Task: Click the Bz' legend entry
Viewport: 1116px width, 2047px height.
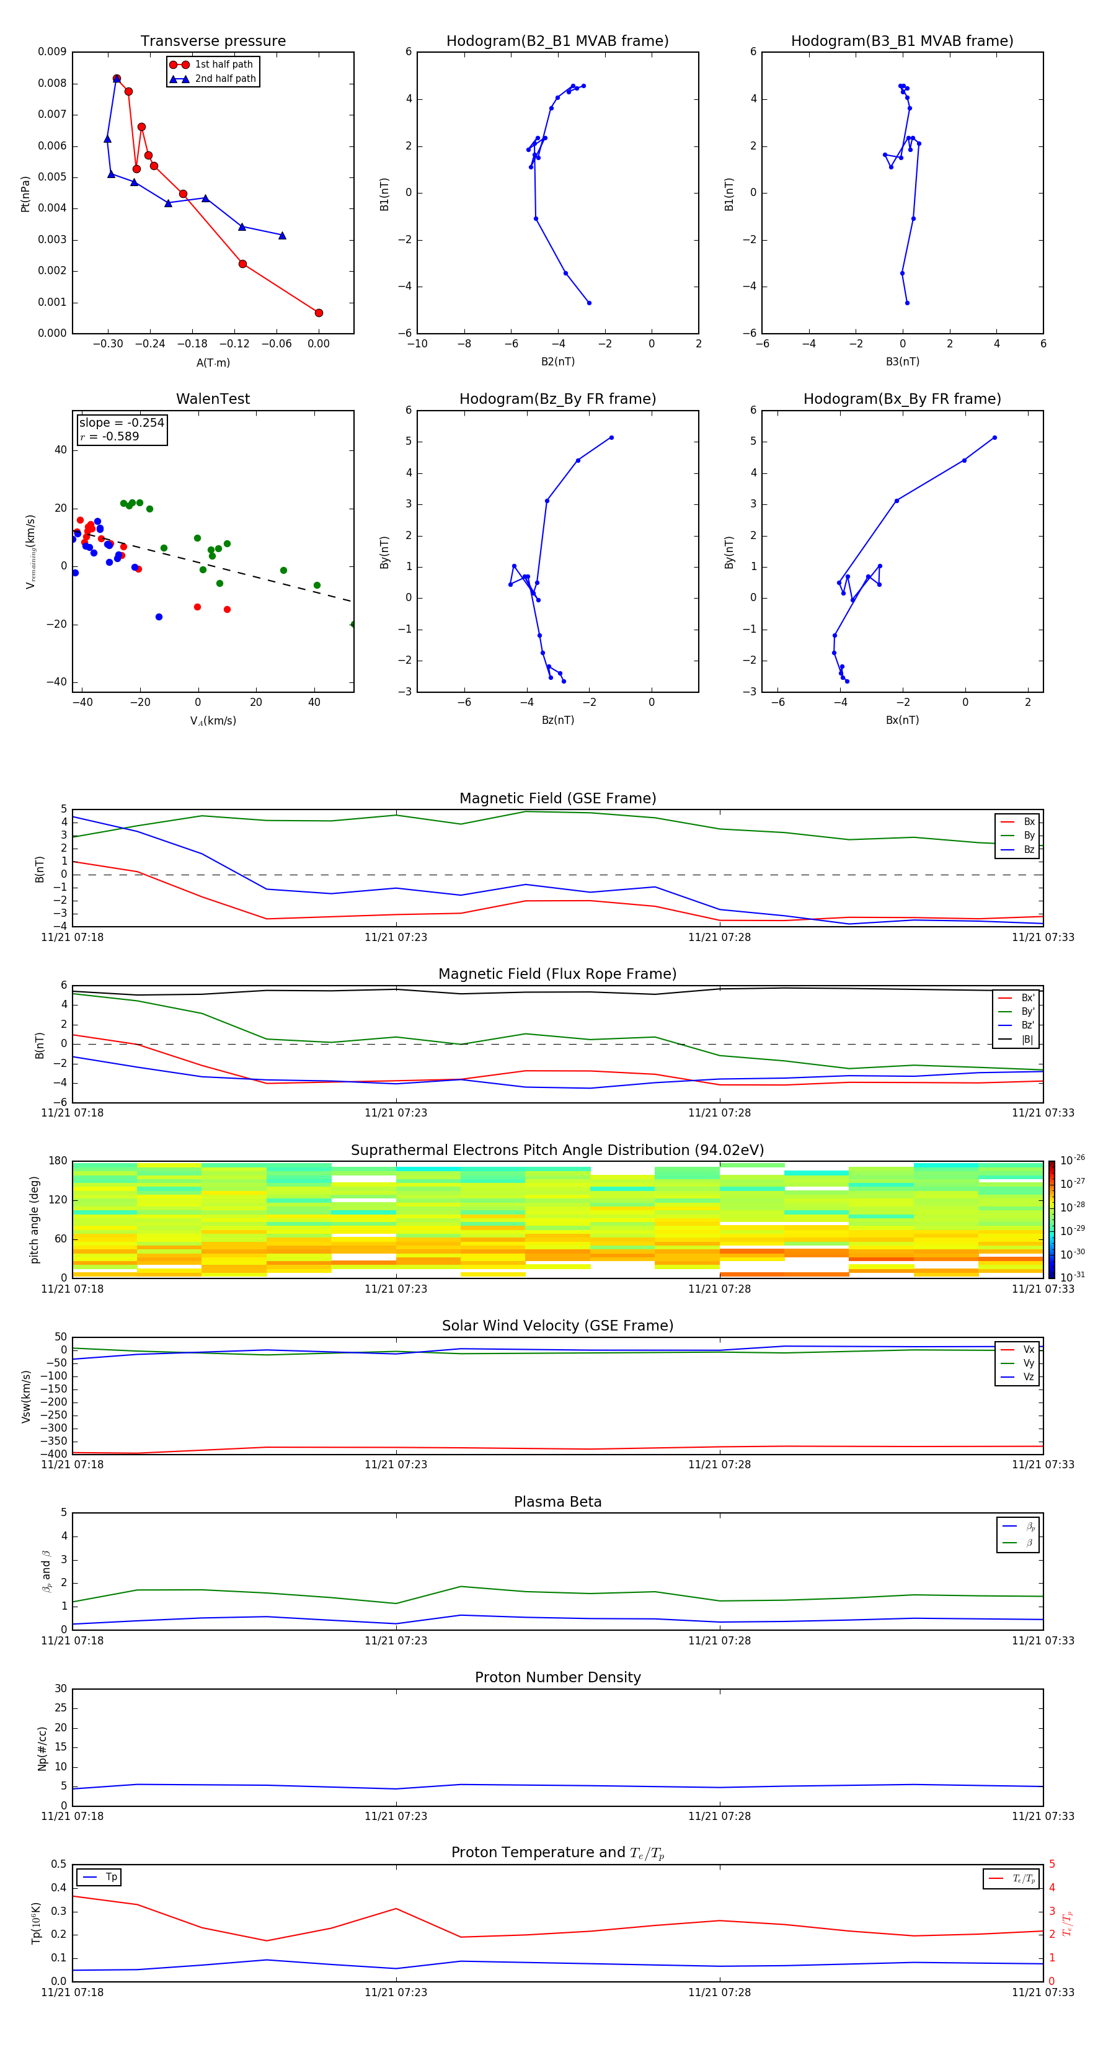Action: click(x=1017, y=1025)
